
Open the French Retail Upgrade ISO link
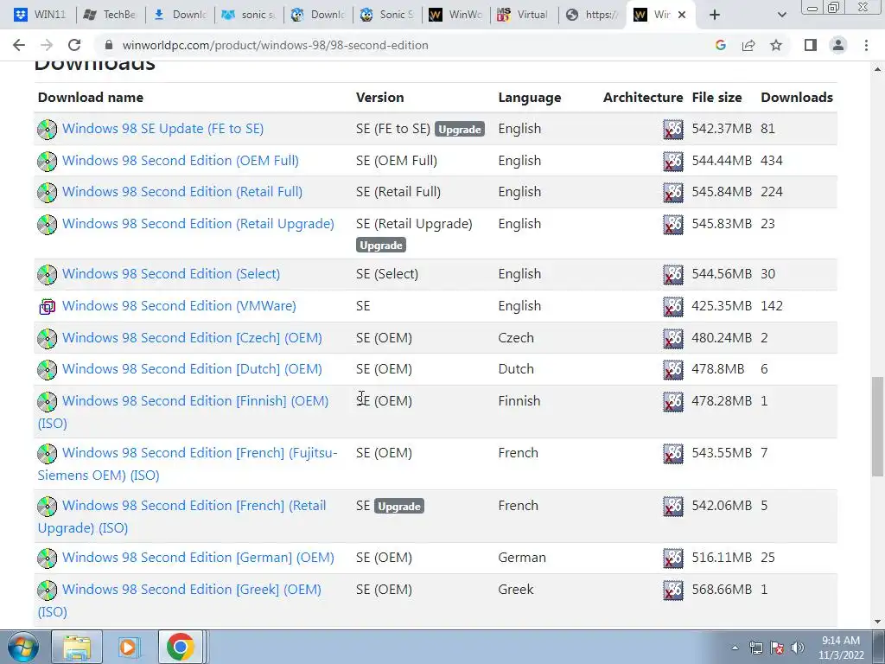[194, 506]
